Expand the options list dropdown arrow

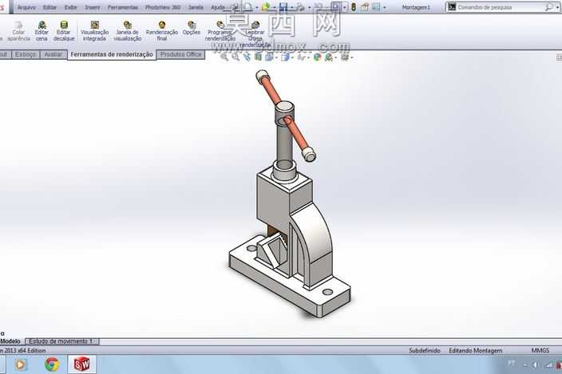pos(385,7)
